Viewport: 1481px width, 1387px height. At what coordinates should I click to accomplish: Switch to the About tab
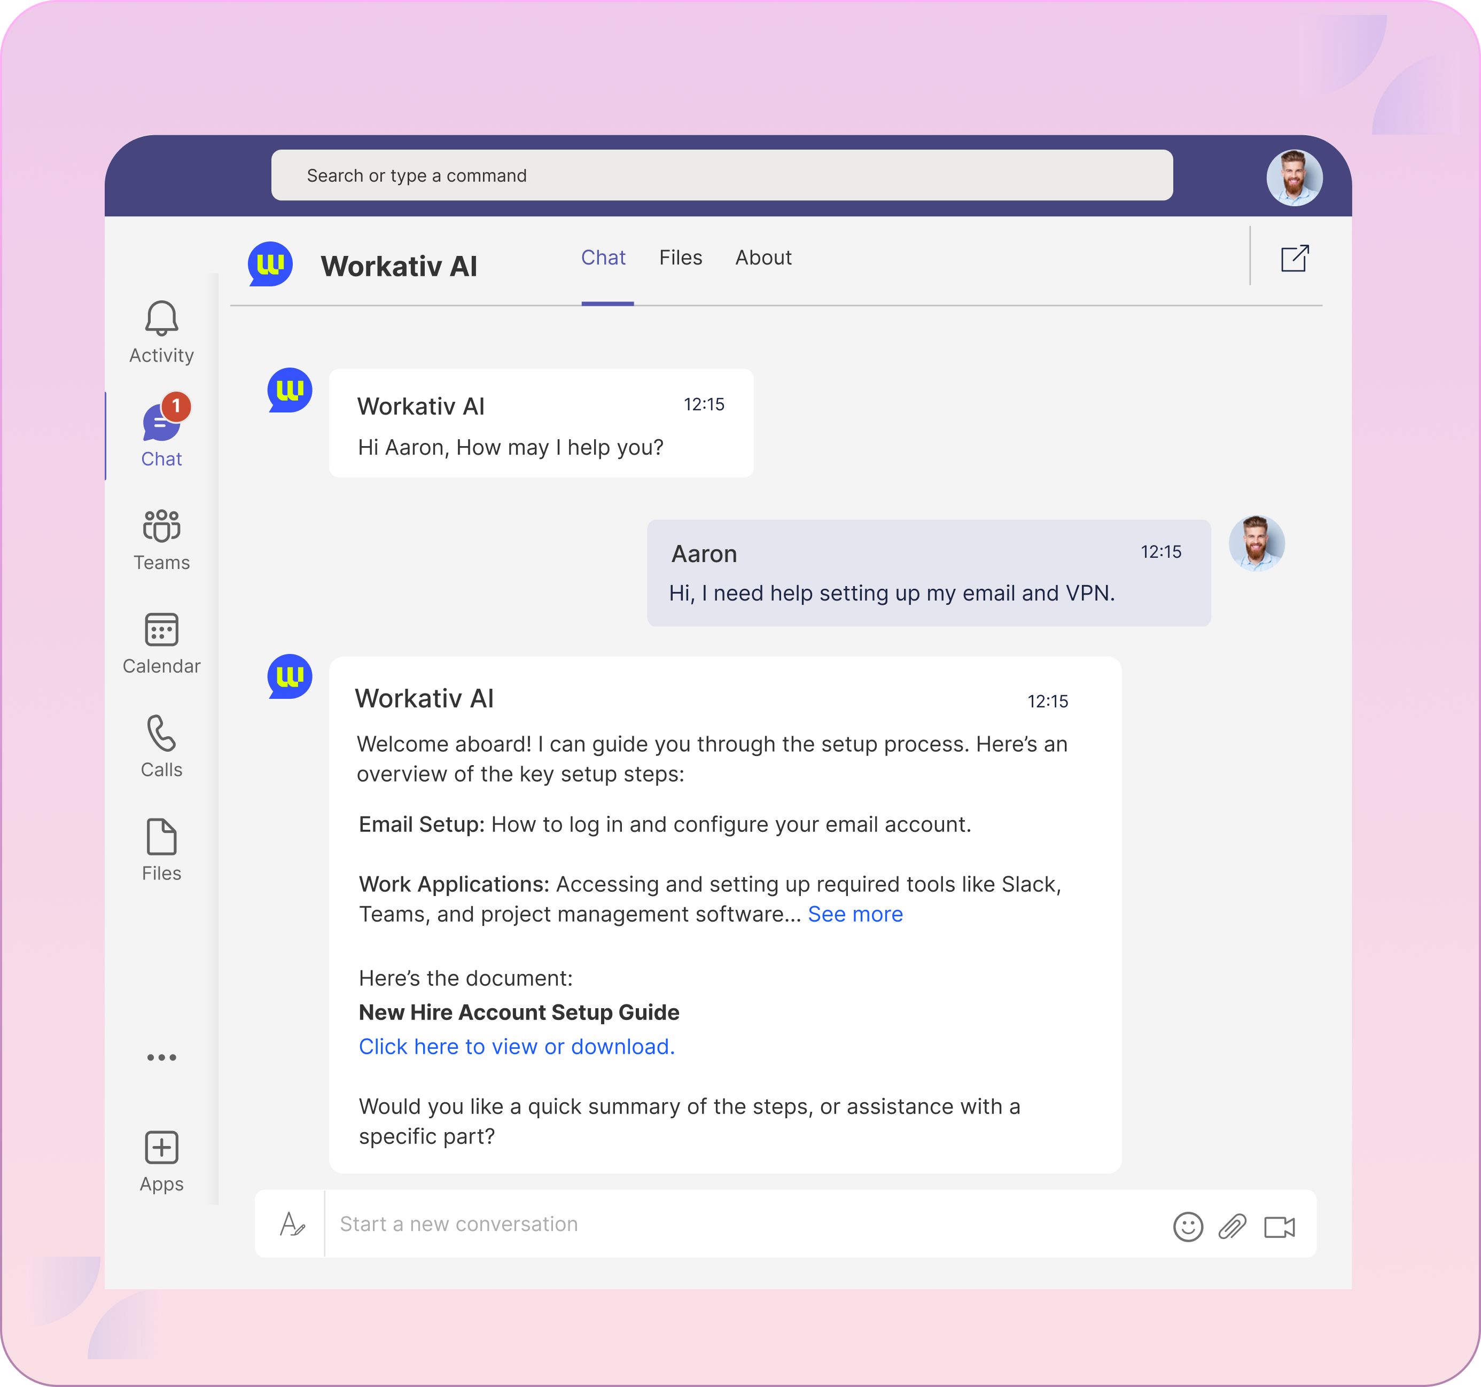coord(763,258)
